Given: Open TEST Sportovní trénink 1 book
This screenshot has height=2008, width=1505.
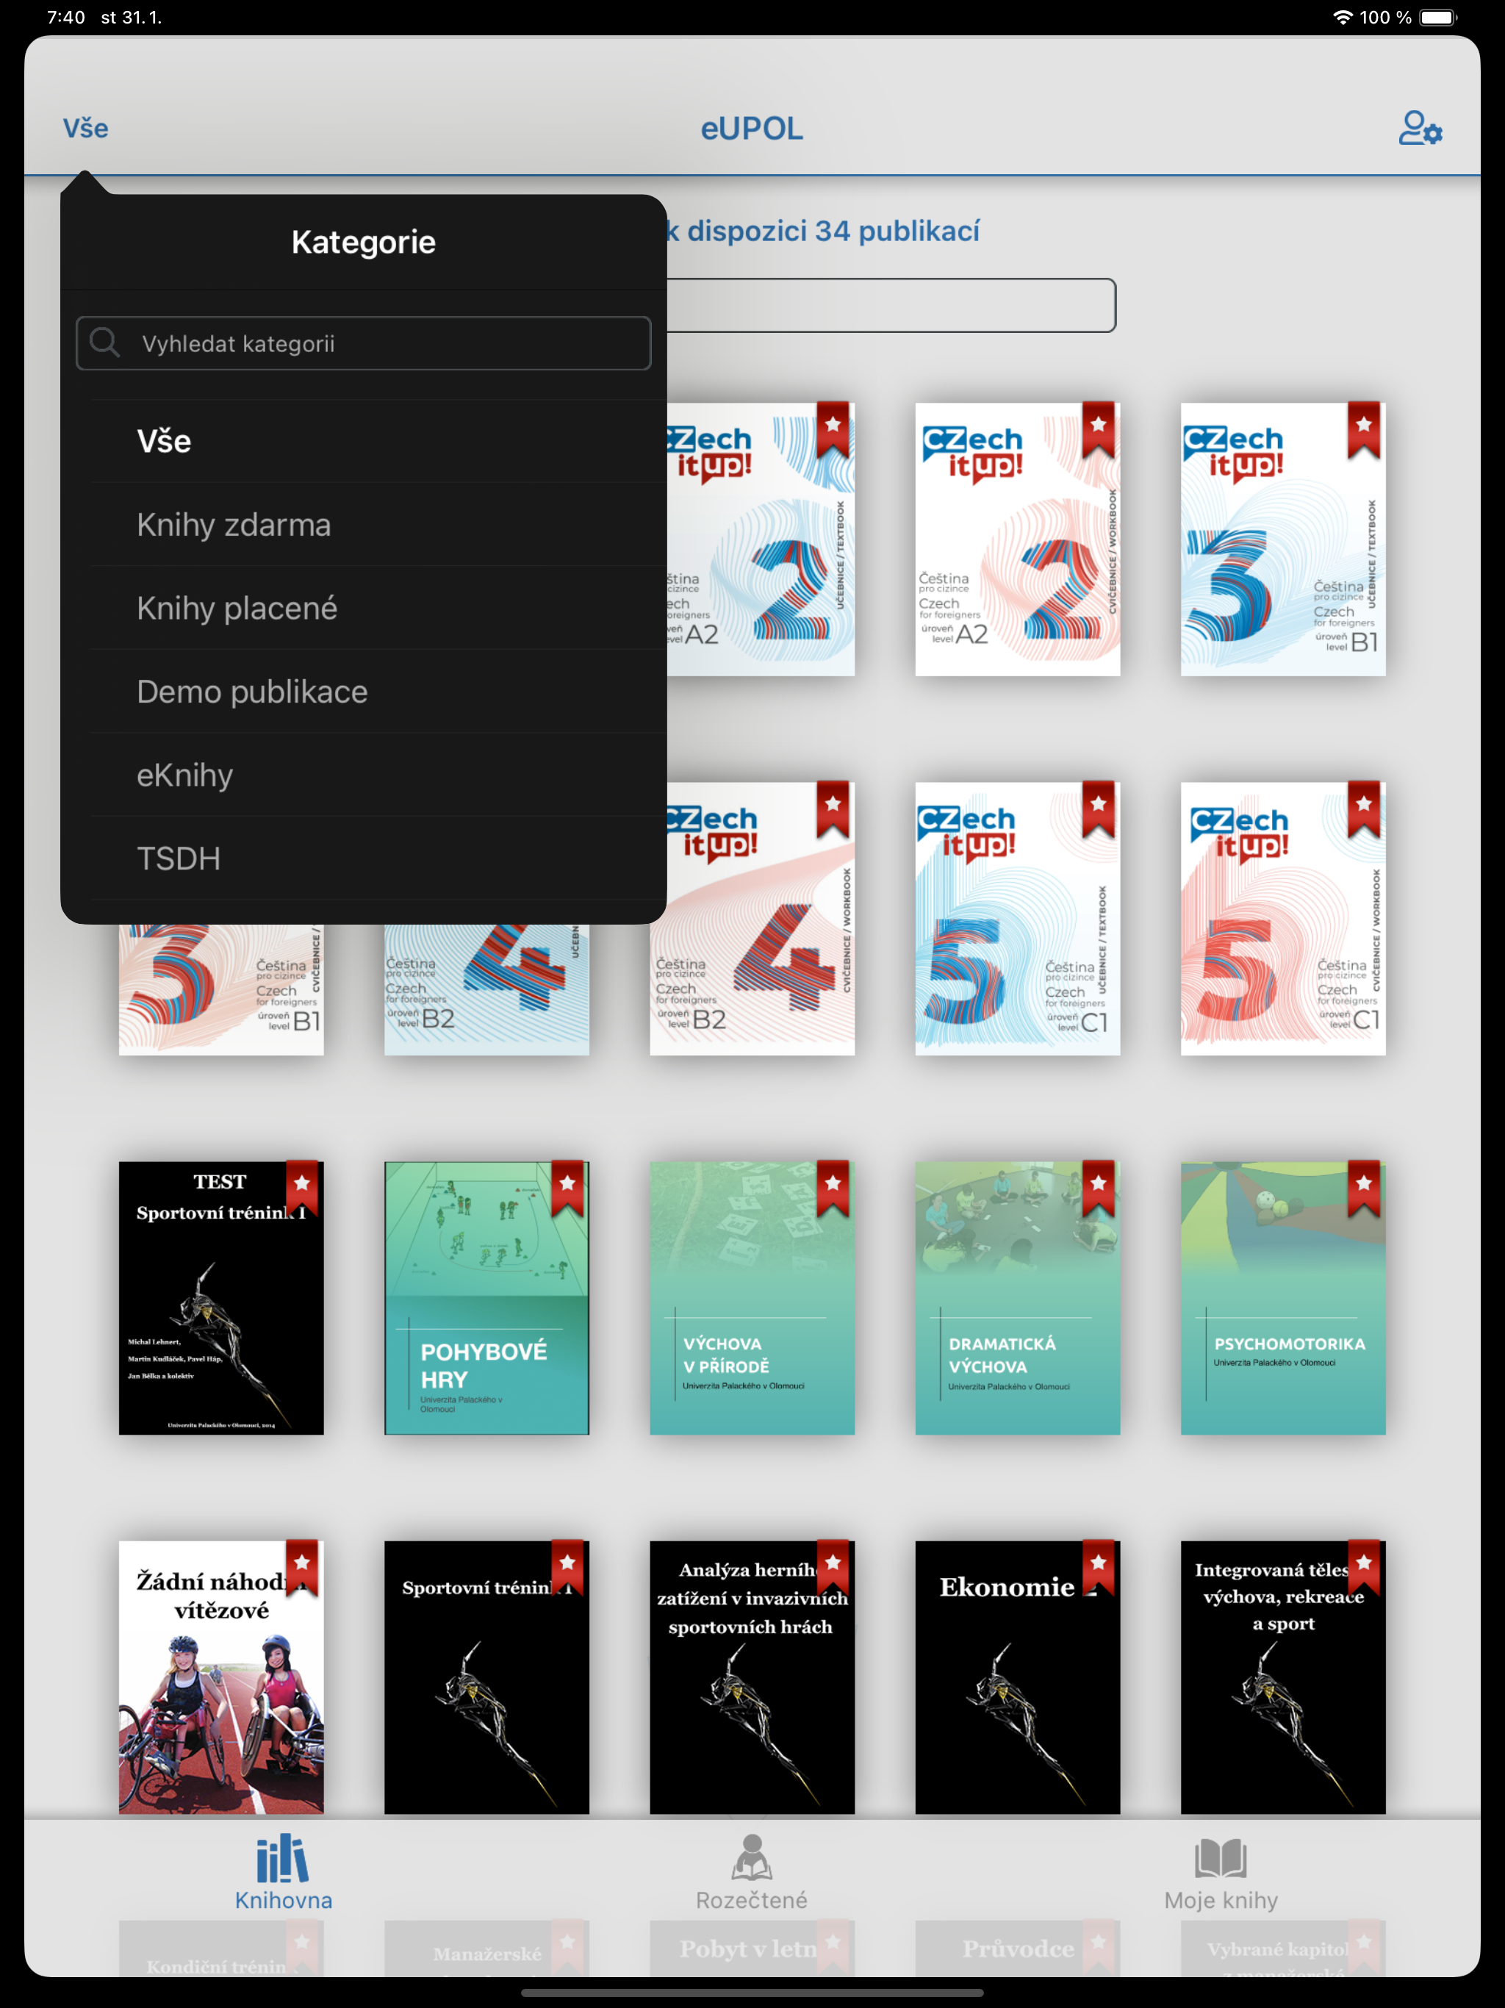Looking at the screenshot, I should tap(220, 1298).
